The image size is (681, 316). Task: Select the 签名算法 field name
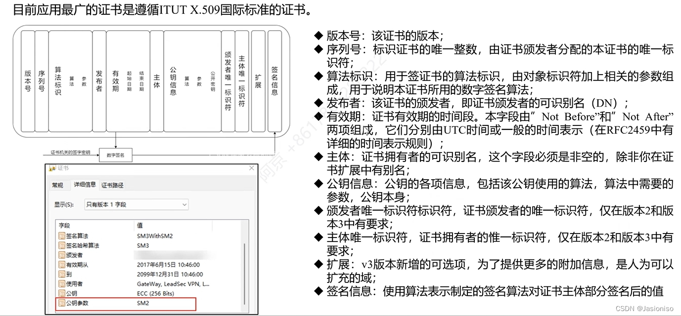coord(78,236)
